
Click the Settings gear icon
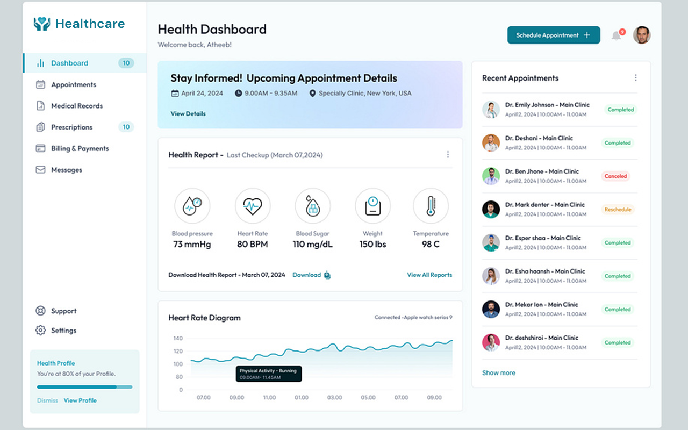pos(40,331)
